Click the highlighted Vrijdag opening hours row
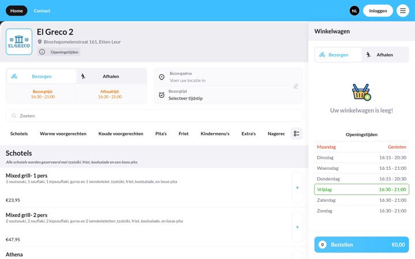Screen dimensions: 415x259 (361, 189)
